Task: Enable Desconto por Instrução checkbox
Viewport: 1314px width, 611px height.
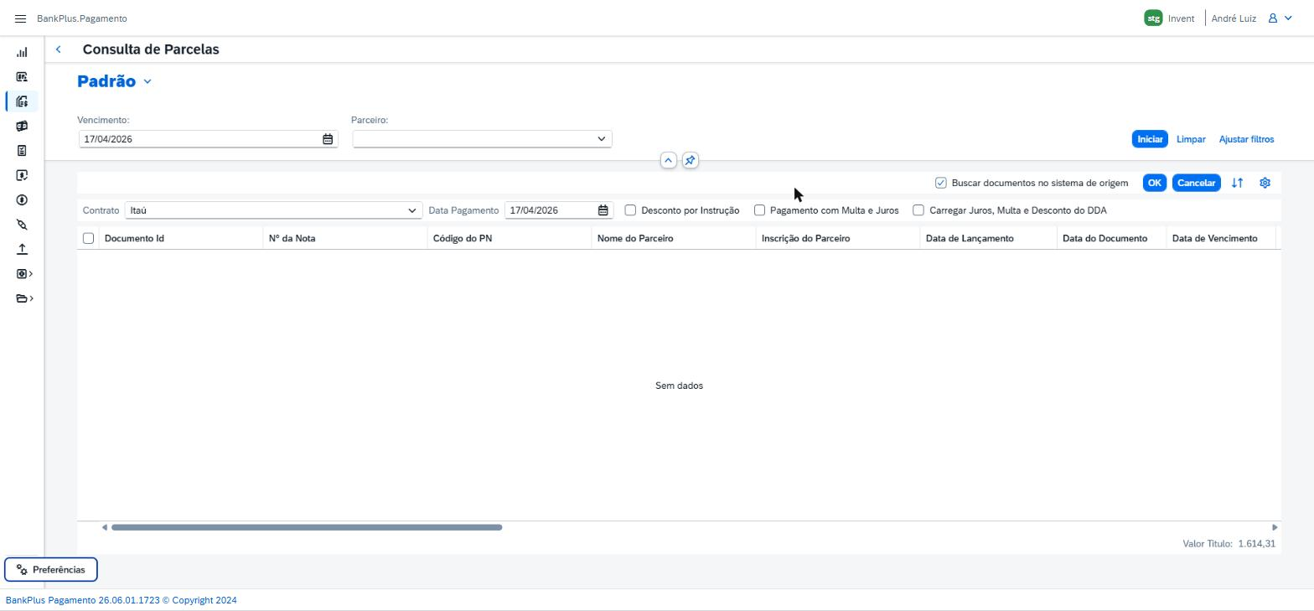Action: pyautogui.click(x=630, y=210)
